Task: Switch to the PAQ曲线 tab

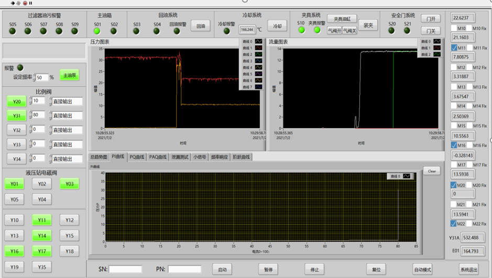Action: tap(158, 157)
